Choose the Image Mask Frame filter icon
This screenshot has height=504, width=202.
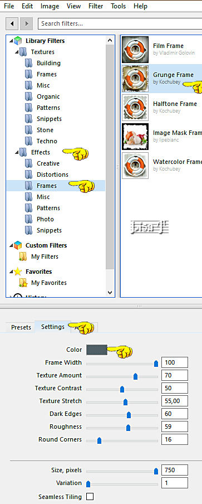click(135, 136)
